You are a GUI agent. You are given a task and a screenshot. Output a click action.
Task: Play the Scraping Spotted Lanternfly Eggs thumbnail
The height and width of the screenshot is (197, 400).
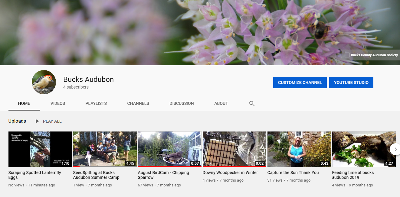click(40, 149)
